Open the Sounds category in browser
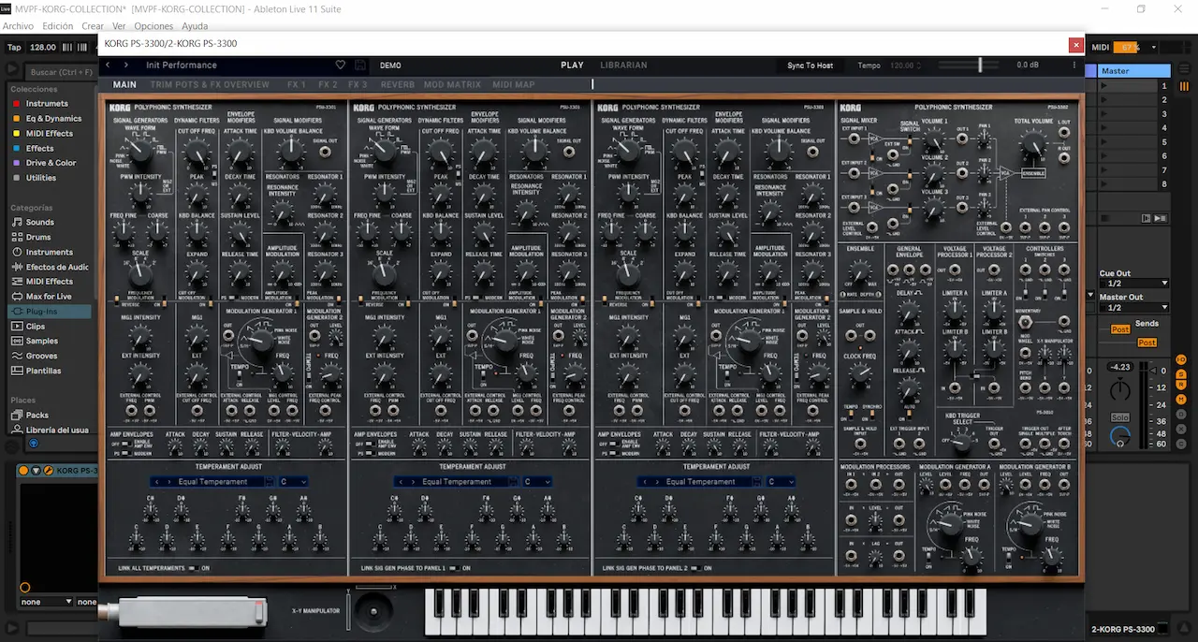 tap(39, 223)
